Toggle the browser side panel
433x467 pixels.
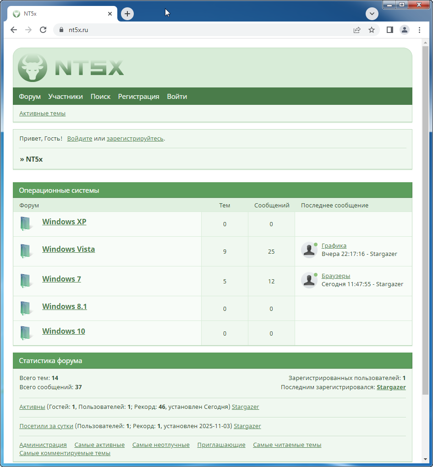tap(390, 30)
